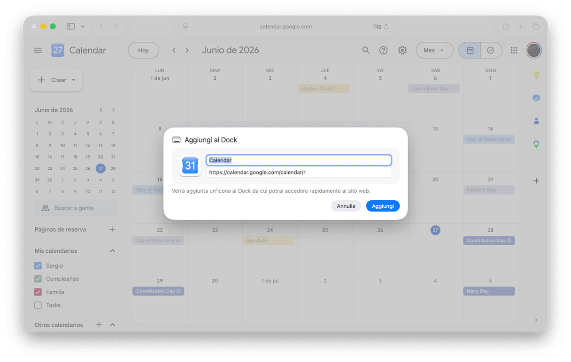Show Safari tab overview icon

coord(536,27)
